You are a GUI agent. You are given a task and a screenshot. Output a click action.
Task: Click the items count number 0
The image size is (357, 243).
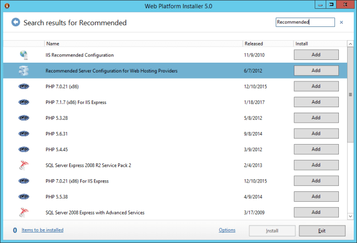pyautogui.click(x=15, y=230)
